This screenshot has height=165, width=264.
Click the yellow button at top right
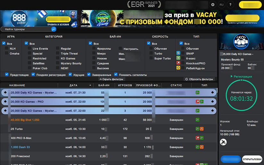click(x=250, y=5)
